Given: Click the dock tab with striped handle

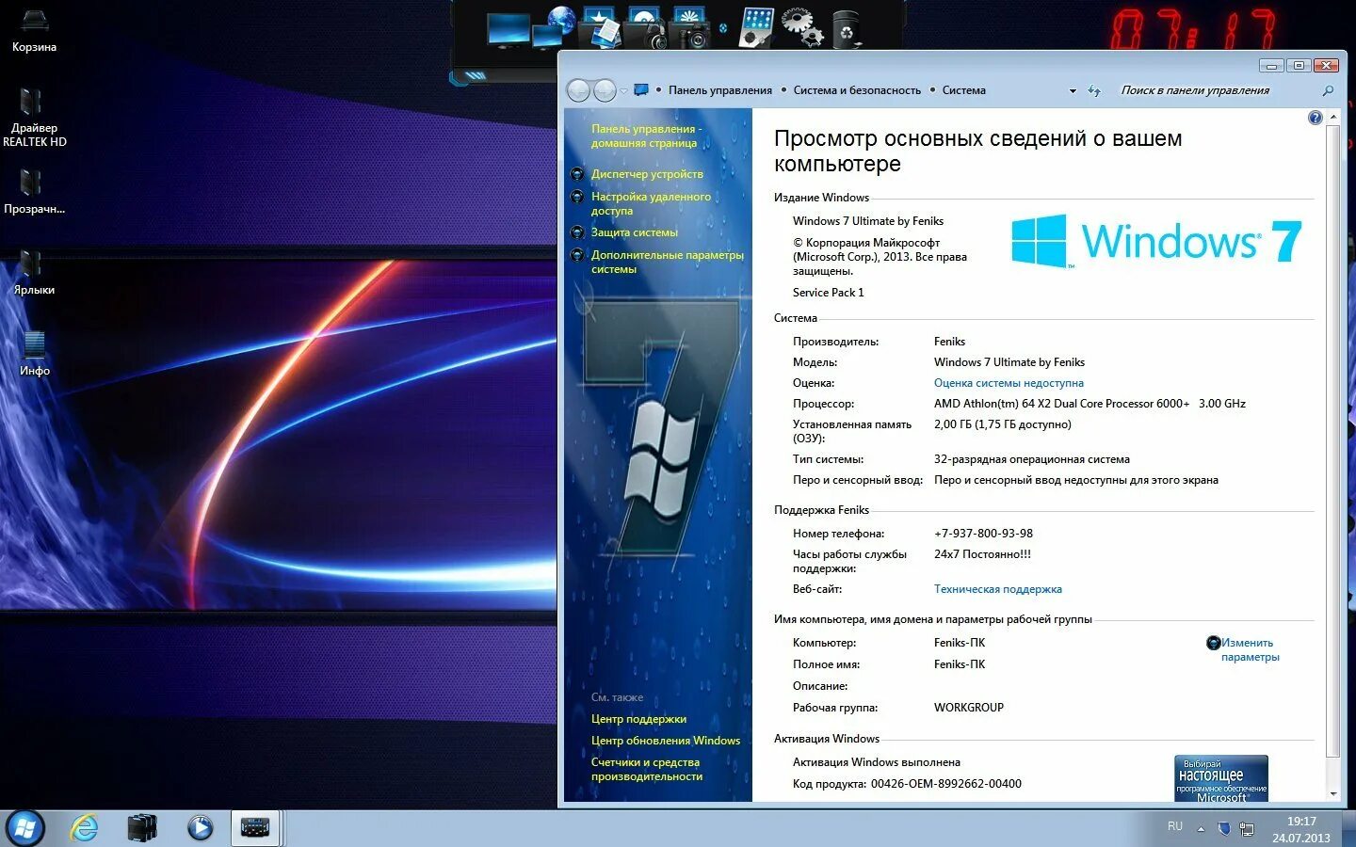Looking at the screenshot, I should (476, 75).
